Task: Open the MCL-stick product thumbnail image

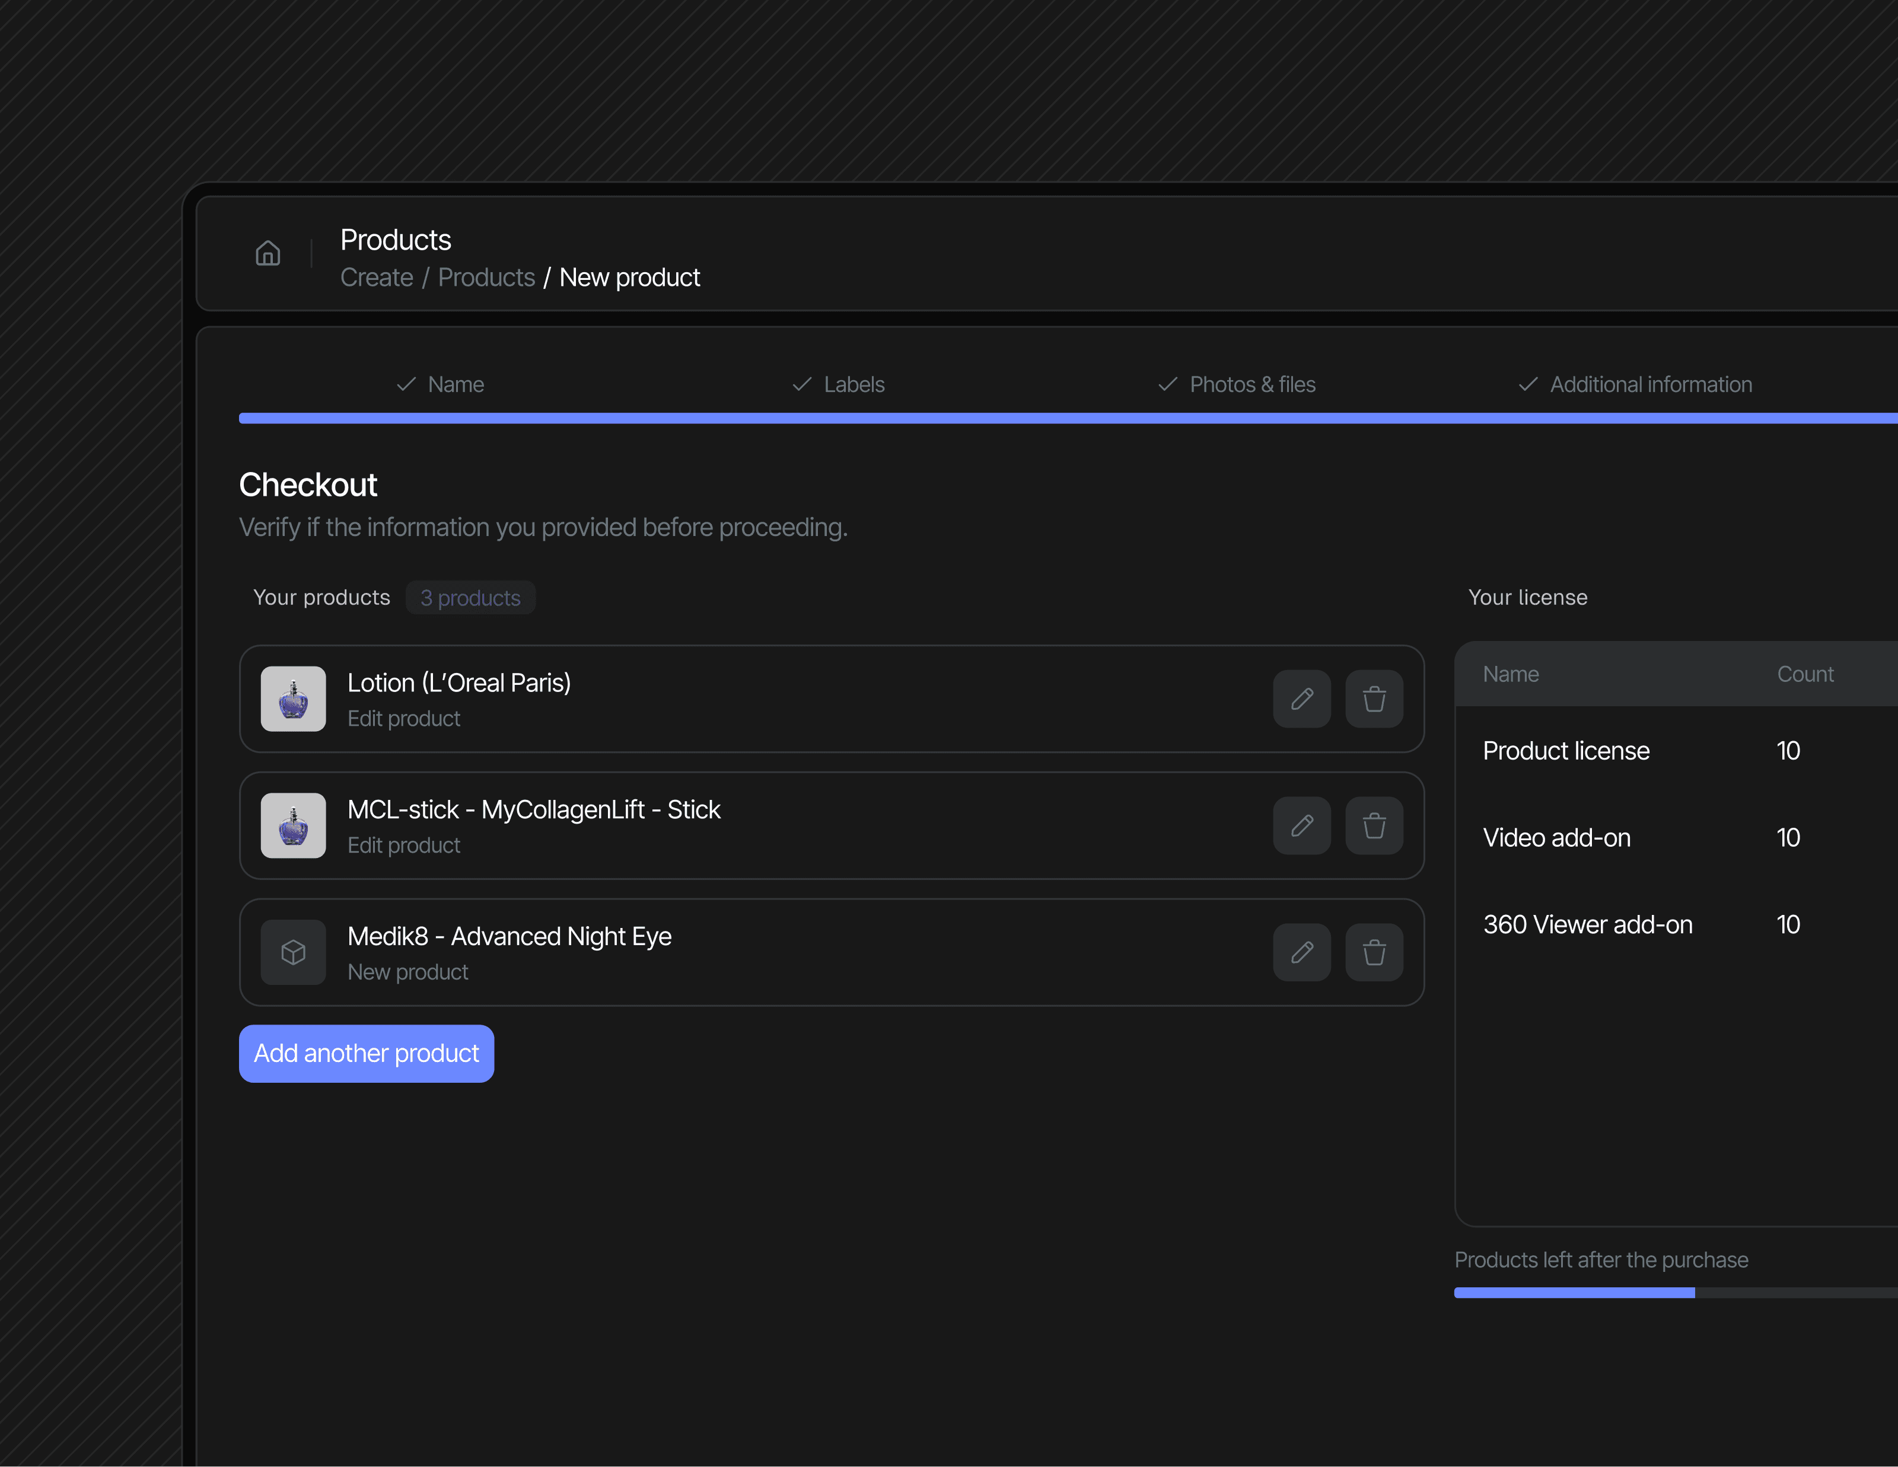Action: coord(294,826)
